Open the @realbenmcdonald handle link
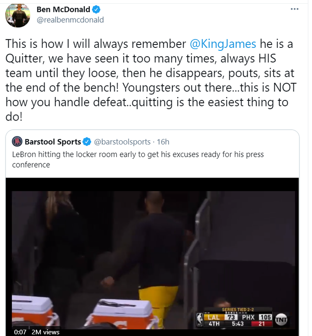 [70, 20]
